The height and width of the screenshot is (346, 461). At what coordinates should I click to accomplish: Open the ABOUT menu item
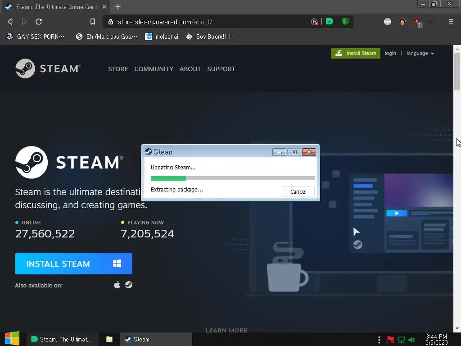coord(190,69)
